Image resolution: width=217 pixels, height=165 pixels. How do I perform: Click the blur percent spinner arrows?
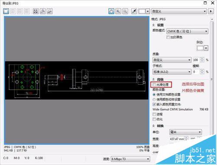click(x=202, y=72)
